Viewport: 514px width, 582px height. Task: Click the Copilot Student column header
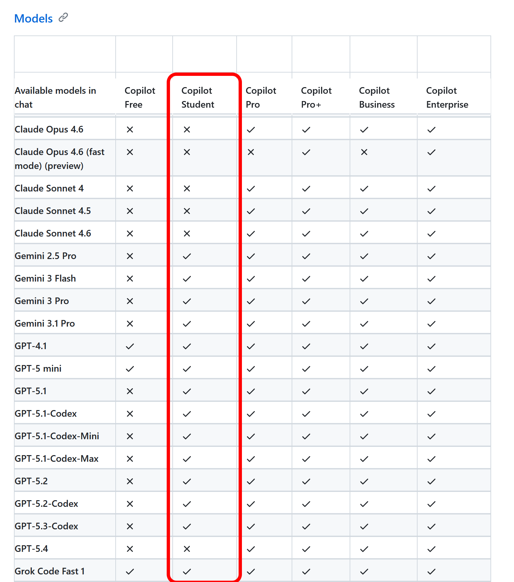coord(198,97)
